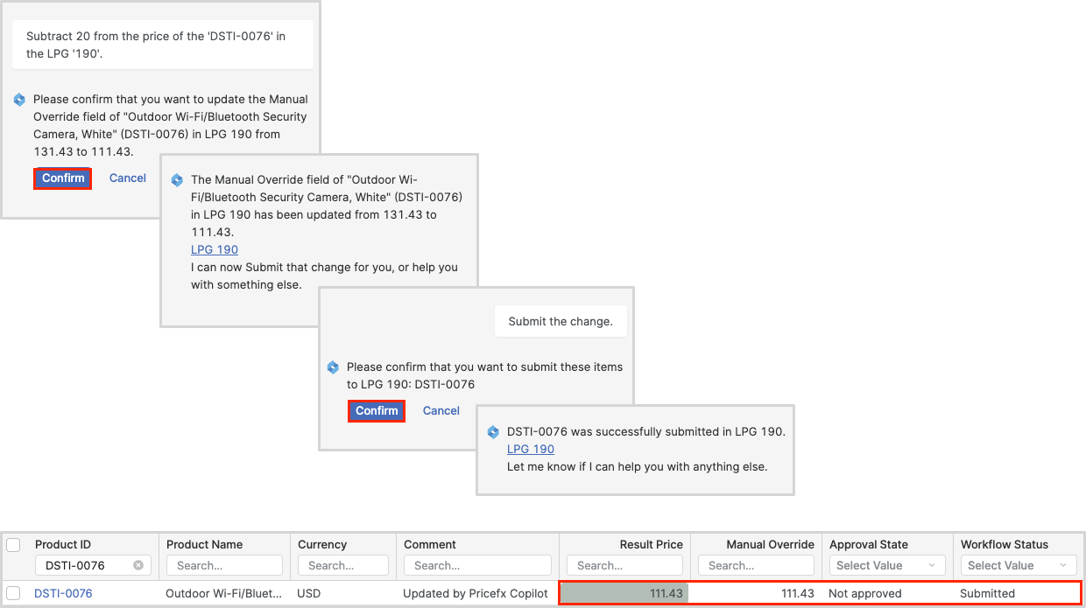This screenshot has height=608, width=1086.
Task: Open LPG 190 link in the updated message
Action: coord(215,250)
